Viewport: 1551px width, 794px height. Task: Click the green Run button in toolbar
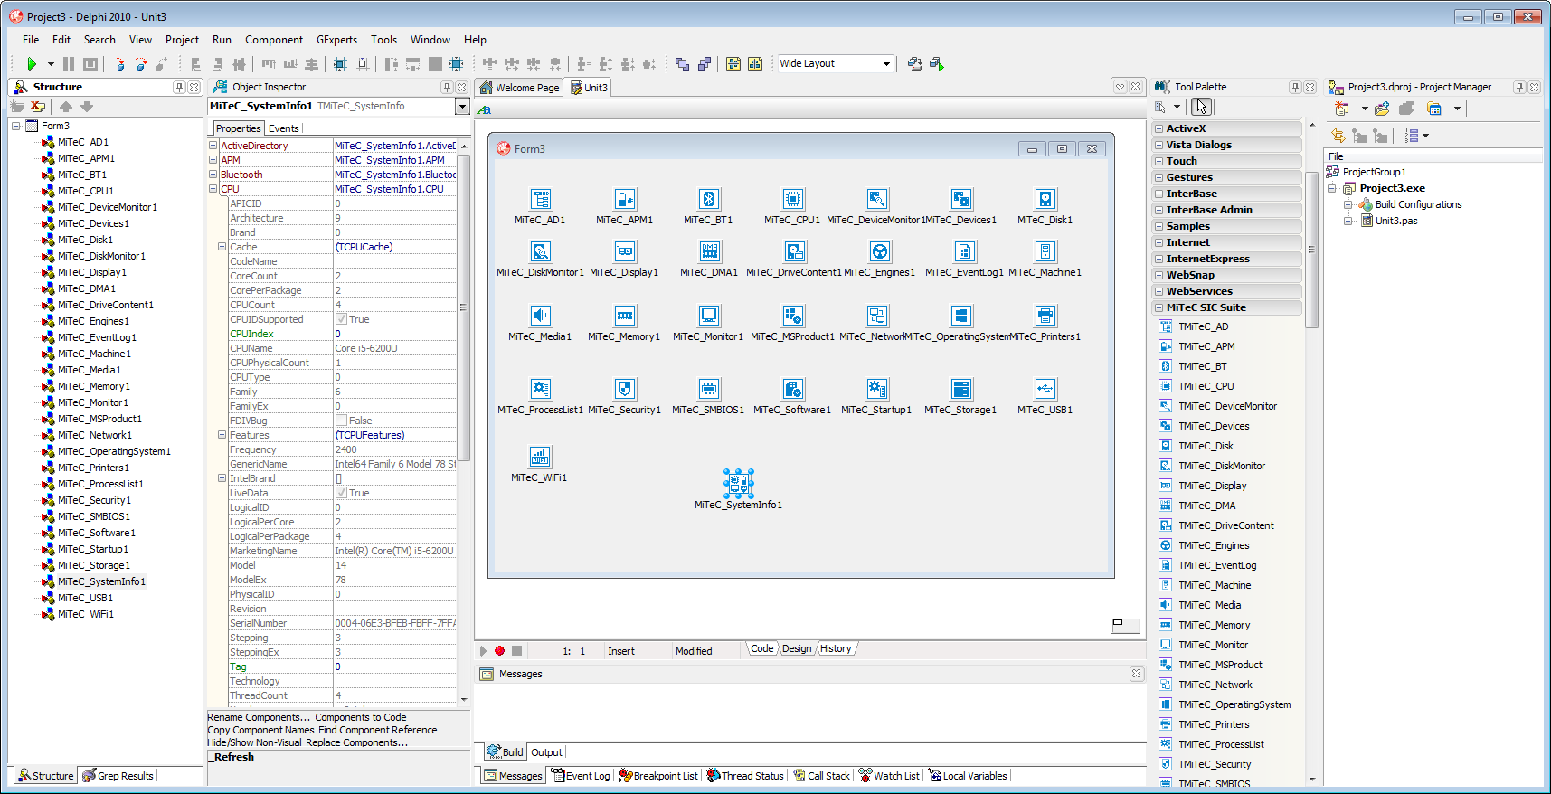(x=32, y=64)
